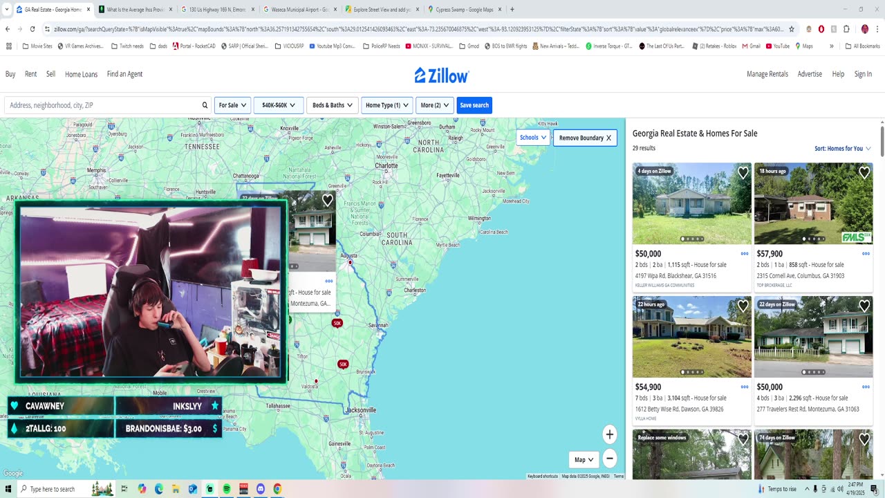Click the $50K map price marker near Savannah
The image size is (885, 498).
(x=337, y=323)
